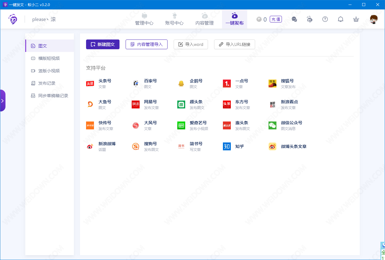The width and height of the screenshot is (385, 260).
Task: Open the chat message bubble icon
Action: tap(294, 19)
